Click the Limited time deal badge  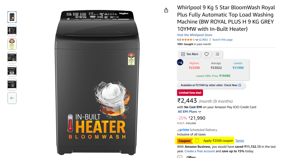pos(190,93)
